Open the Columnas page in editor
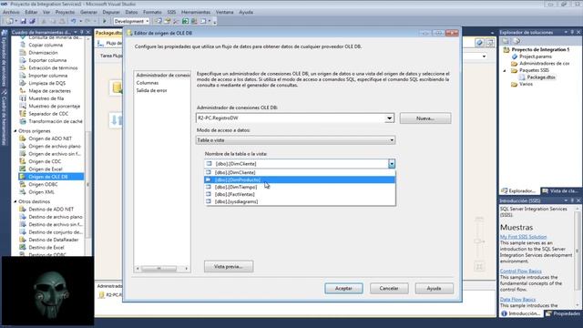Screen dimensions: 583x328 coord(148,83)
